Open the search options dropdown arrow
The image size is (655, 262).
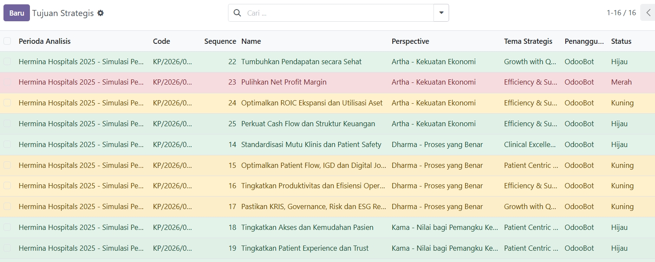441,13
